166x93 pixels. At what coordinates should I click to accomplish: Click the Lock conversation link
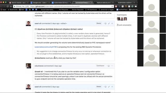tap(124, 25)
